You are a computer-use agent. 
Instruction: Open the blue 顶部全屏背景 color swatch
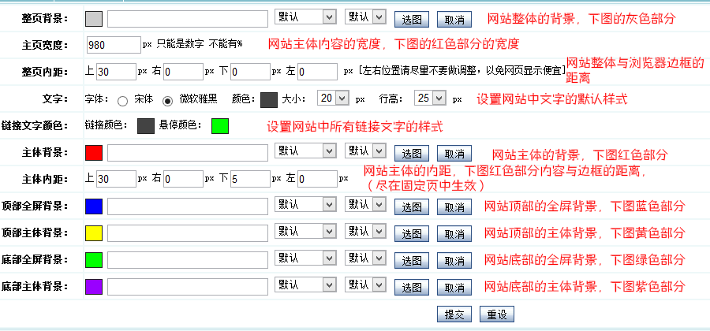pyautogui.click(x=93, y=206)
